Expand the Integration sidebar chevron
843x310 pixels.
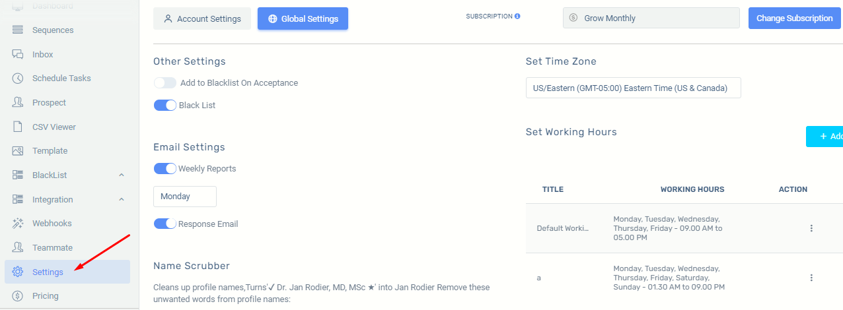pos(122,200)
